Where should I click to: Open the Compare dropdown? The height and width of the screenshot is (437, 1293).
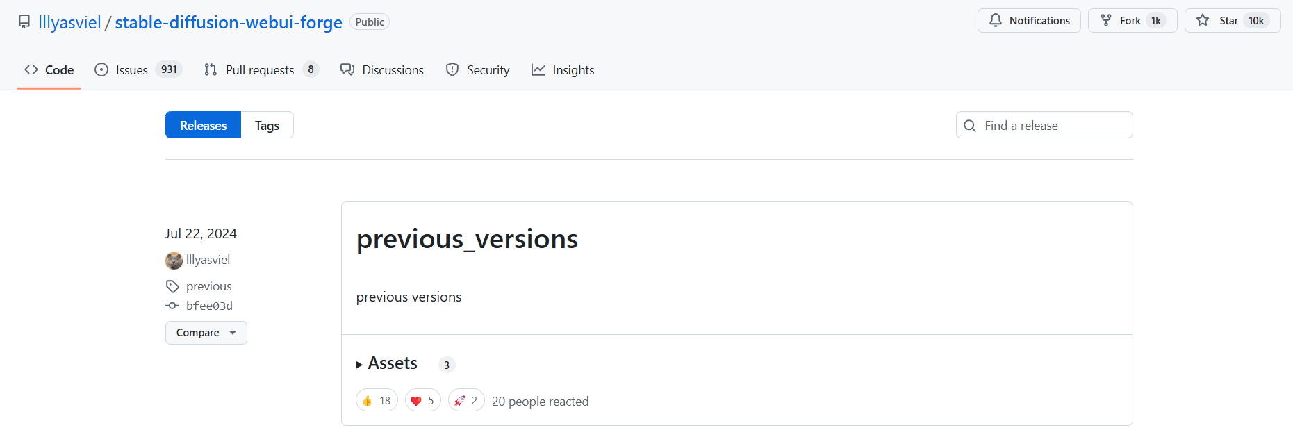(206, 333)
